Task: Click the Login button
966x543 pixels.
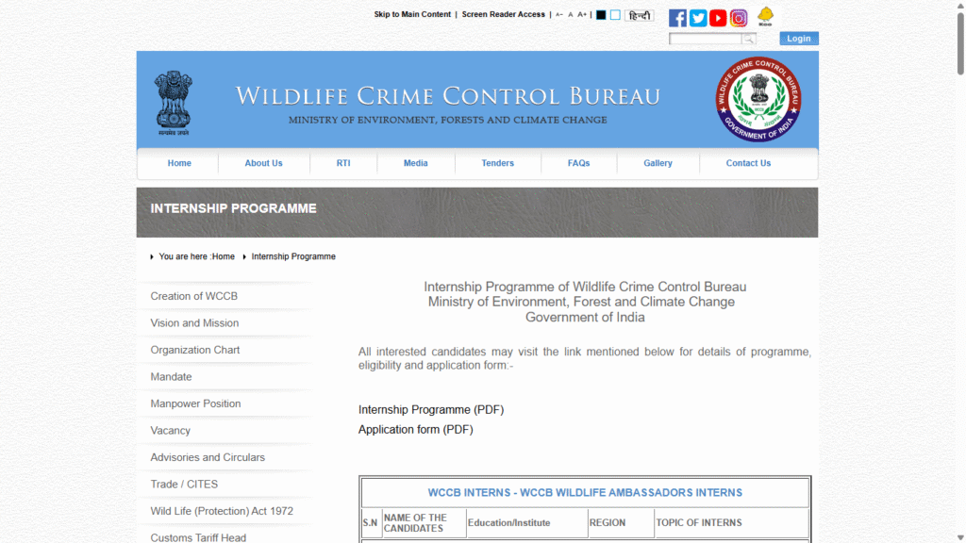Action: coord(798,38)
